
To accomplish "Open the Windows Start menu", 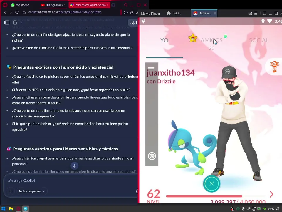I will [4, 209].
